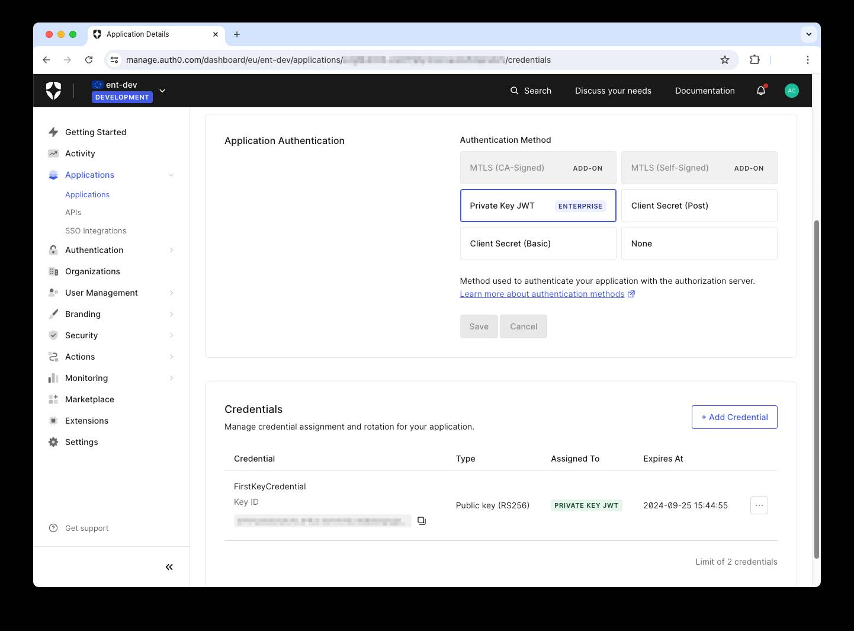The width and height of the screenshot is (854, 631).
Task: Click the Branding brush icon
Action: pyautogui.click(x=53, y=314)
